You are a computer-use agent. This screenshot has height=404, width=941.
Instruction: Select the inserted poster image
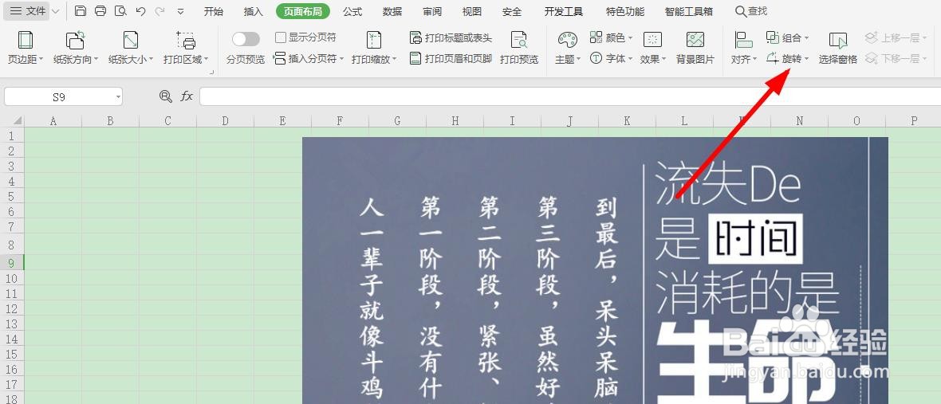(595, 270)
